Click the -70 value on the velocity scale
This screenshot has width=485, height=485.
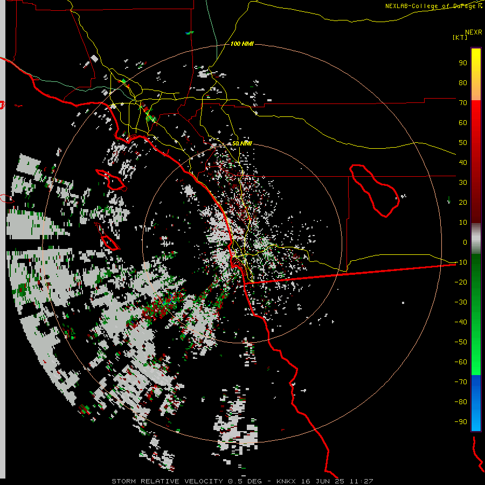coord(461,382)
